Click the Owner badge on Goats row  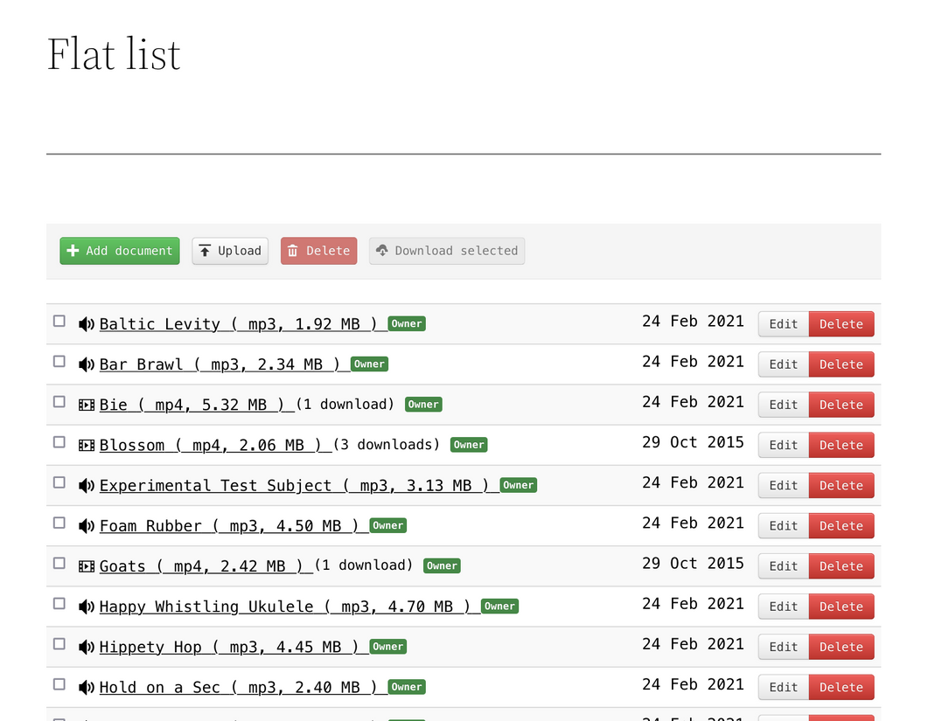coord(442,566)
